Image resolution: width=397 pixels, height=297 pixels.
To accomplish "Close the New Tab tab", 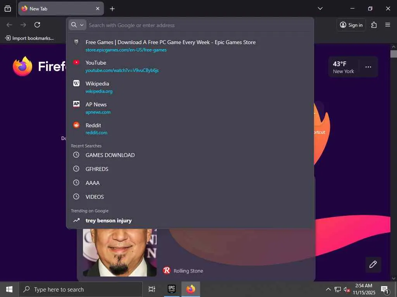I will click(98, 9).
